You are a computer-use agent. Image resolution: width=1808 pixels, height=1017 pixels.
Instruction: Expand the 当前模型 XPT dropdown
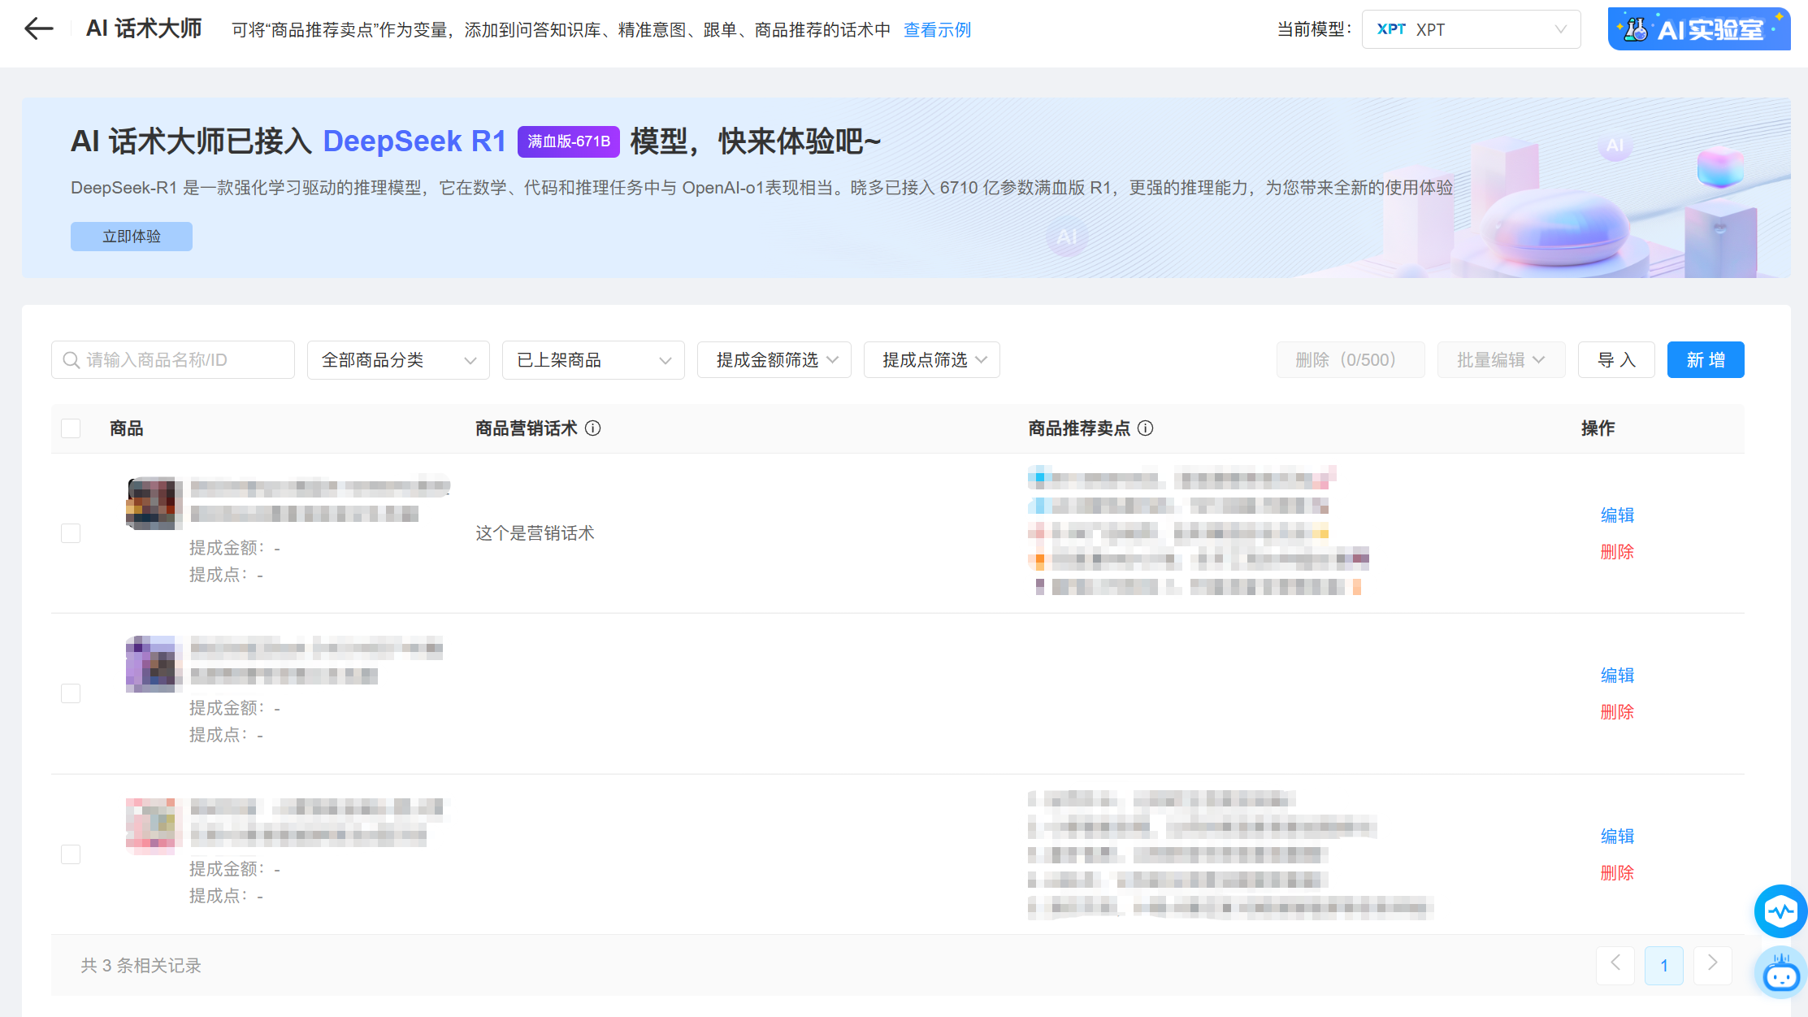tap(1471, 29)
